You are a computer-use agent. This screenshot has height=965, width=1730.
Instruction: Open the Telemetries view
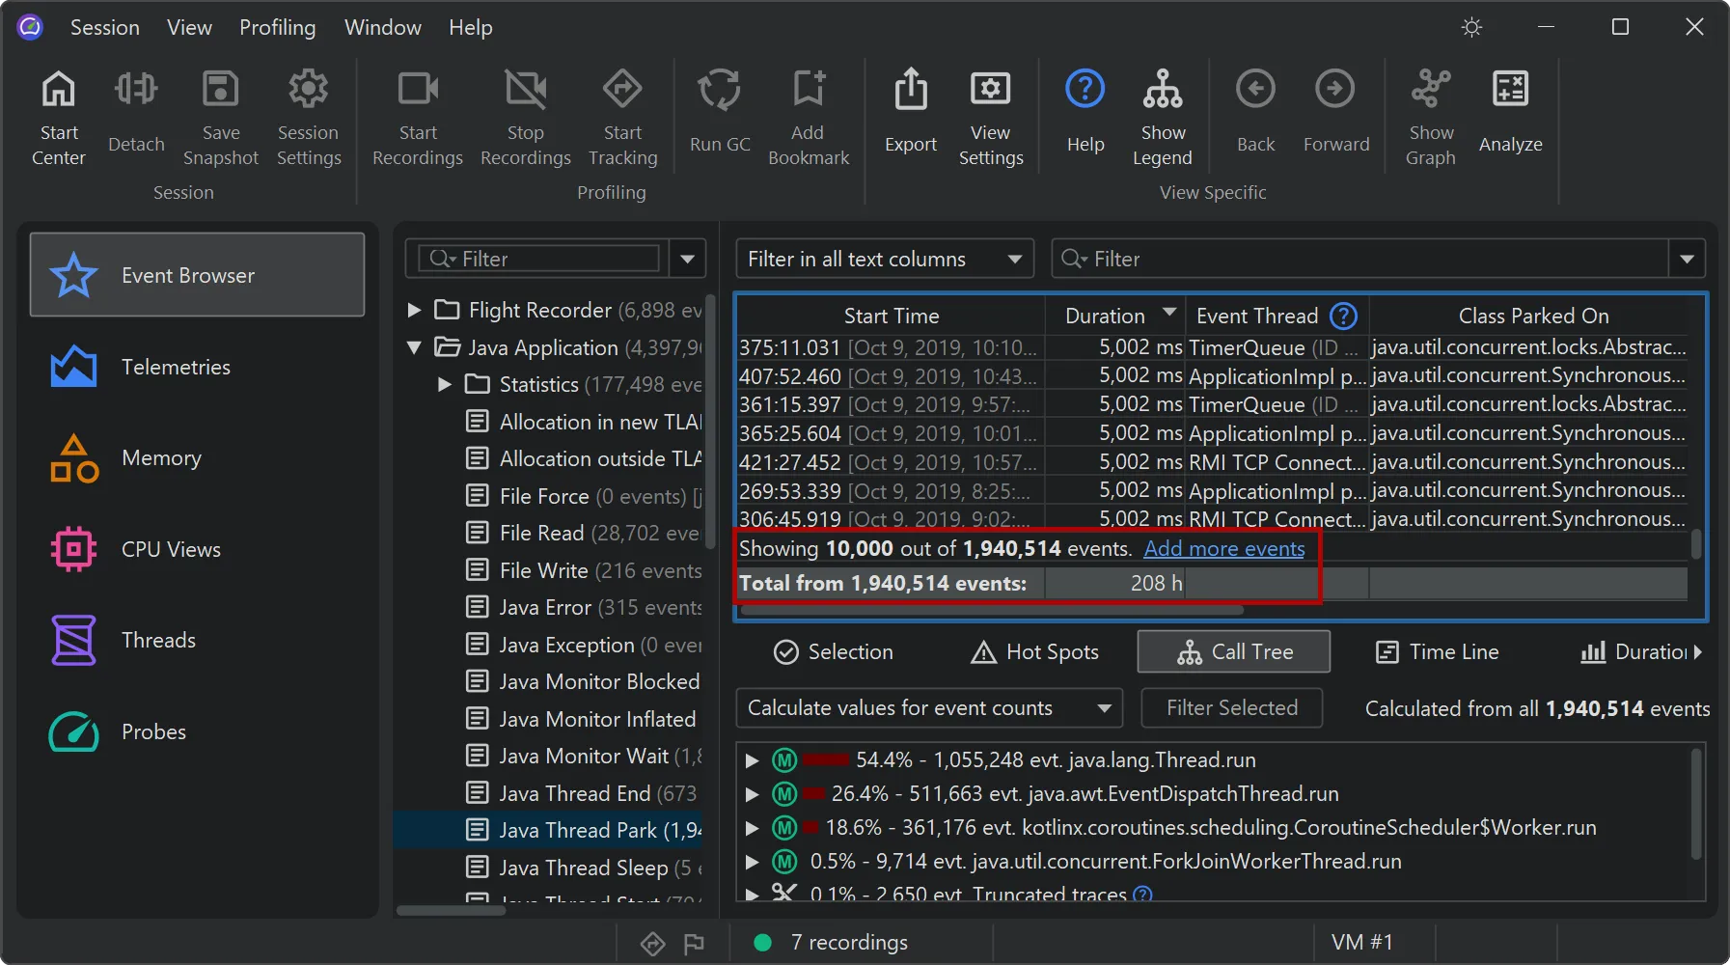pyautogui.click(x=176, y=367)
